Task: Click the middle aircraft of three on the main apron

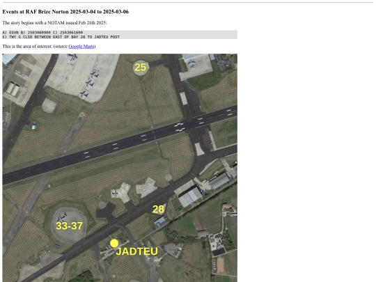Action: 90,84
